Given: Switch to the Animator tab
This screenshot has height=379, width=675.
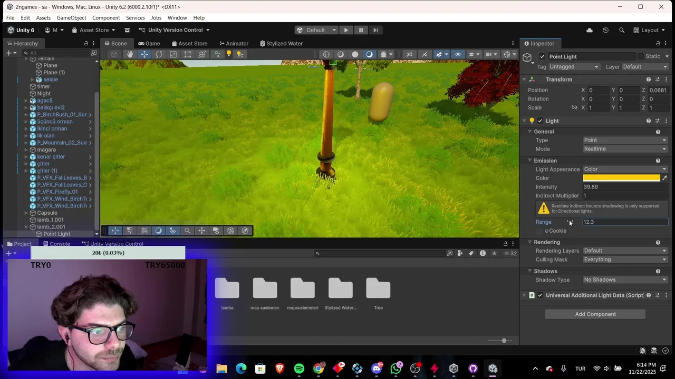Looking at the screenshot, I should pyautogui.click(x=233, y=43).
